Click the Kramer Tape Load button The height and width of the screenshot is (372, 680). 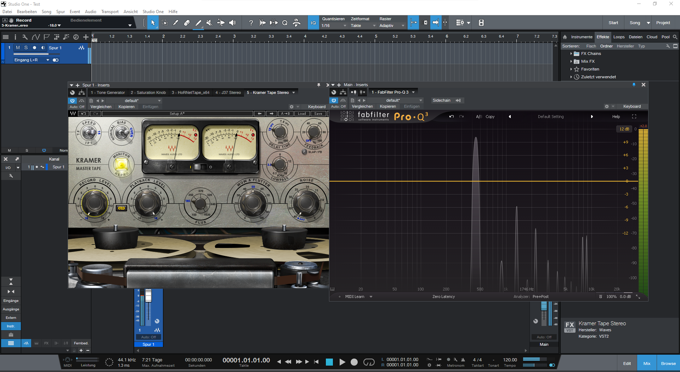(x=302, y=114)
